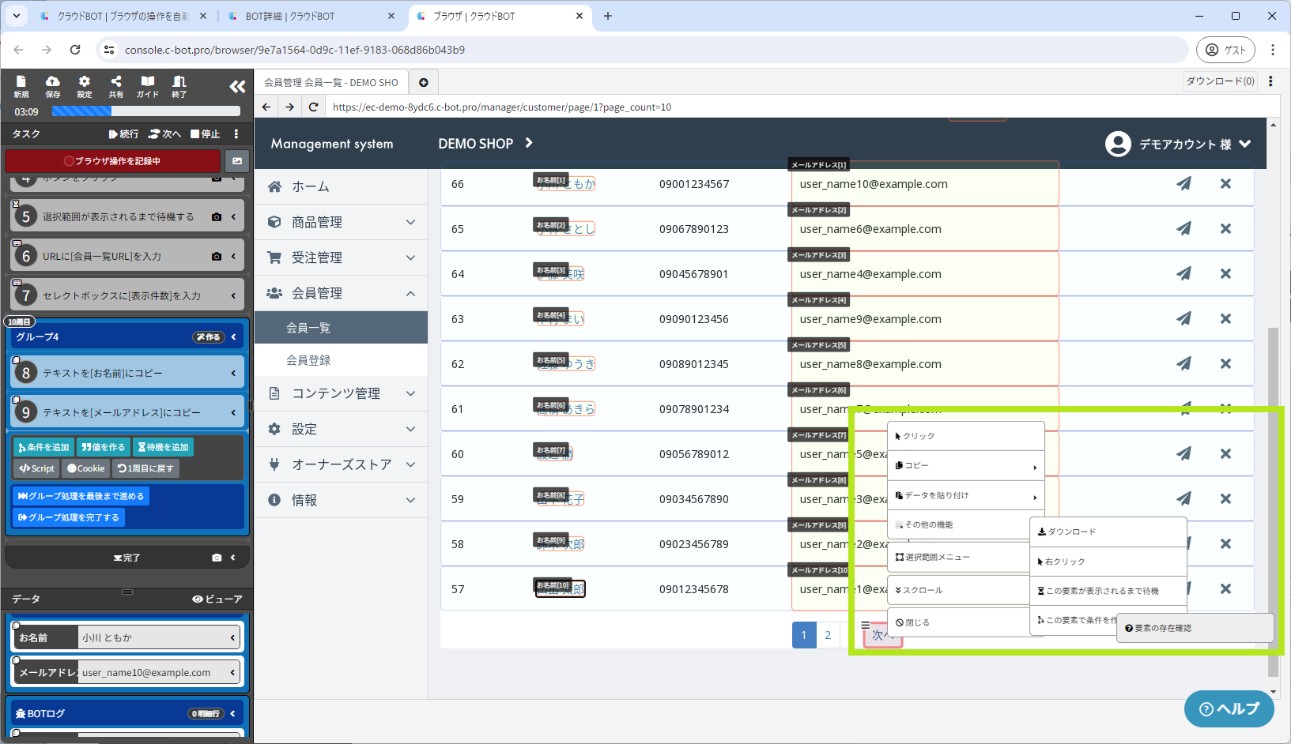1291x744 pixels.
Task: Select クリック in the context menu
Action: (x=966, y=436)
